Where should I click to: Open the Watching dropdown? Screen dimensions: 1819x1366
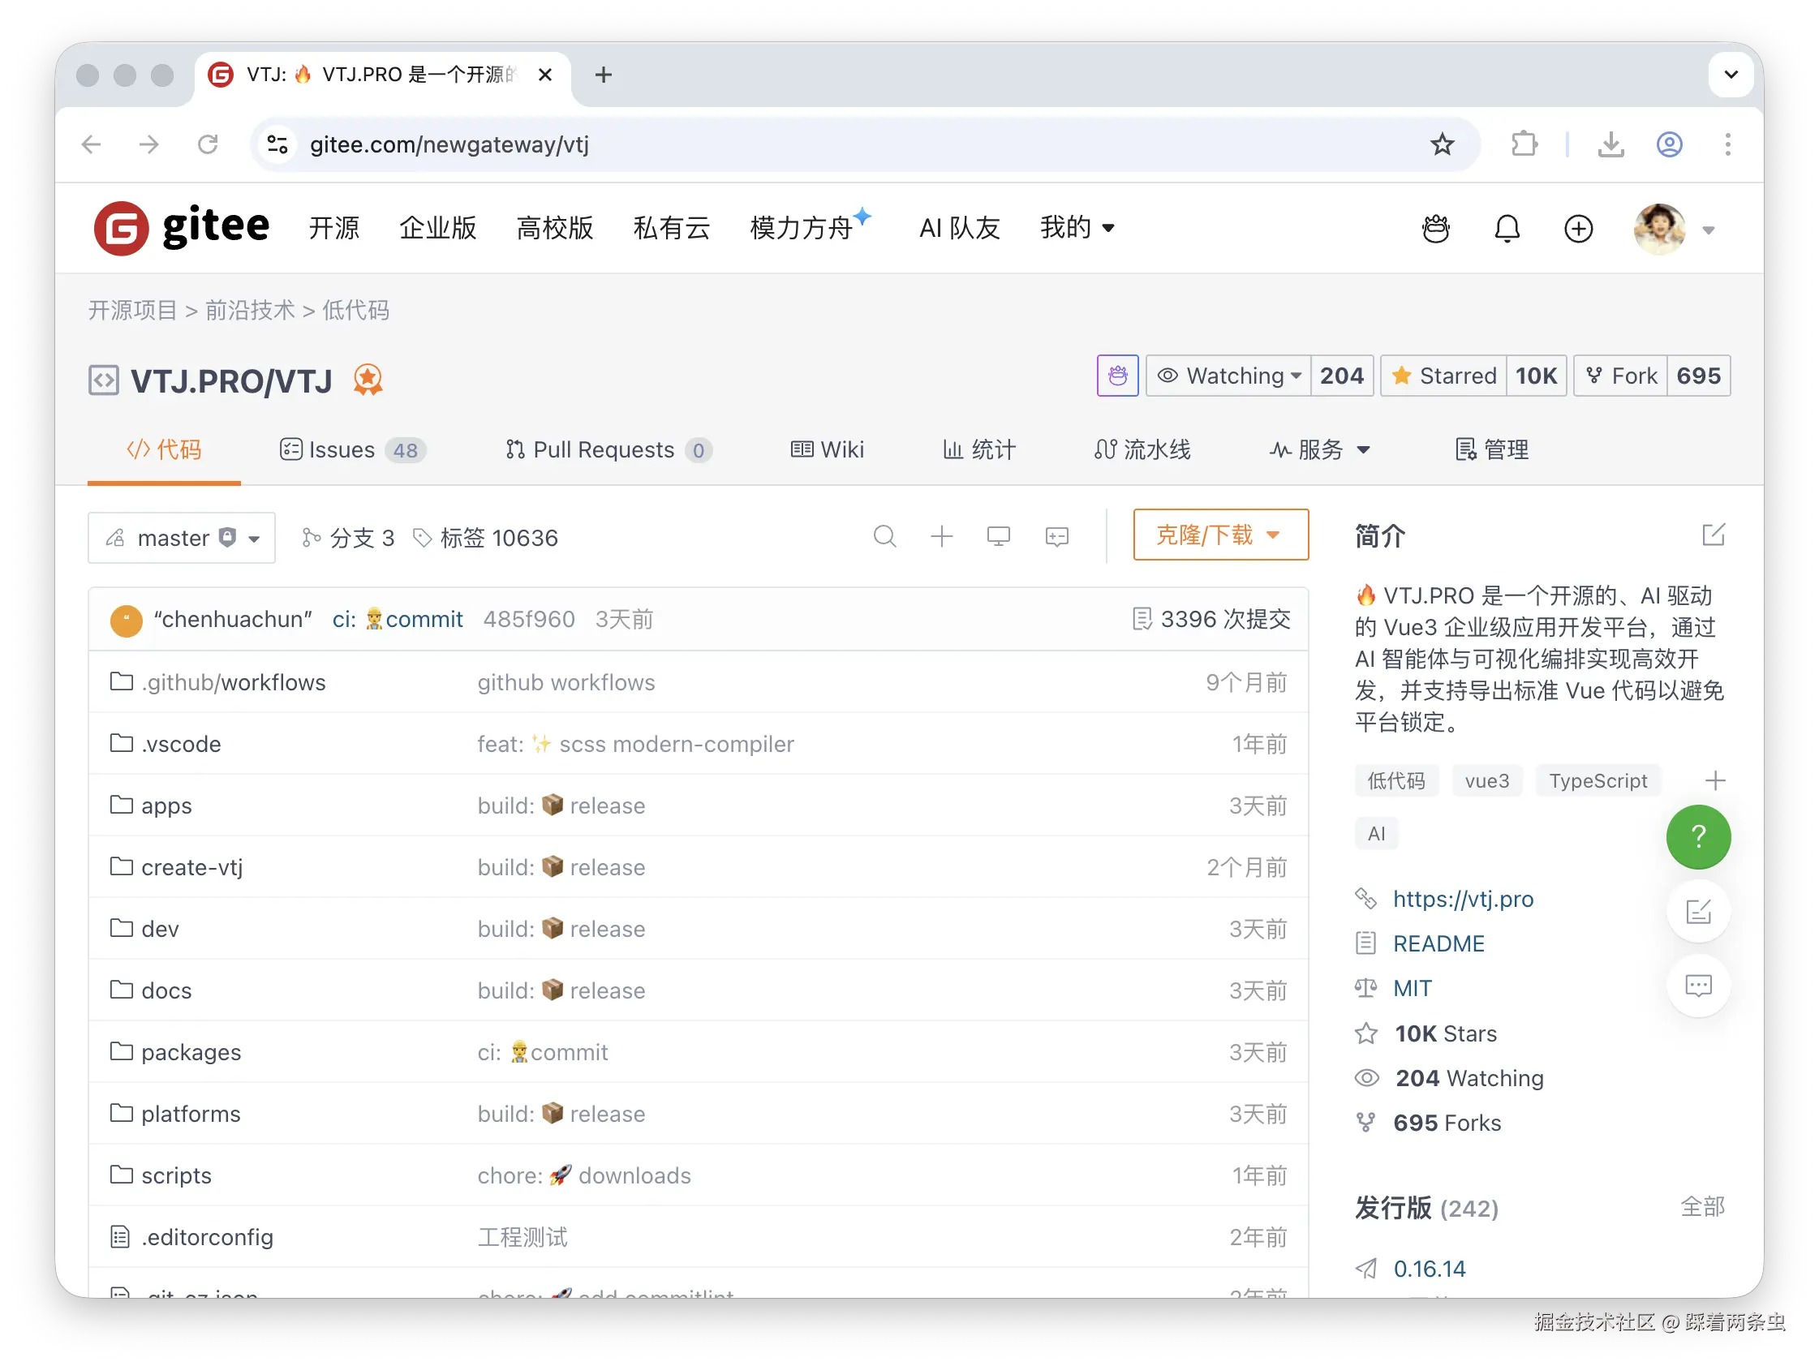[1228, 376]
